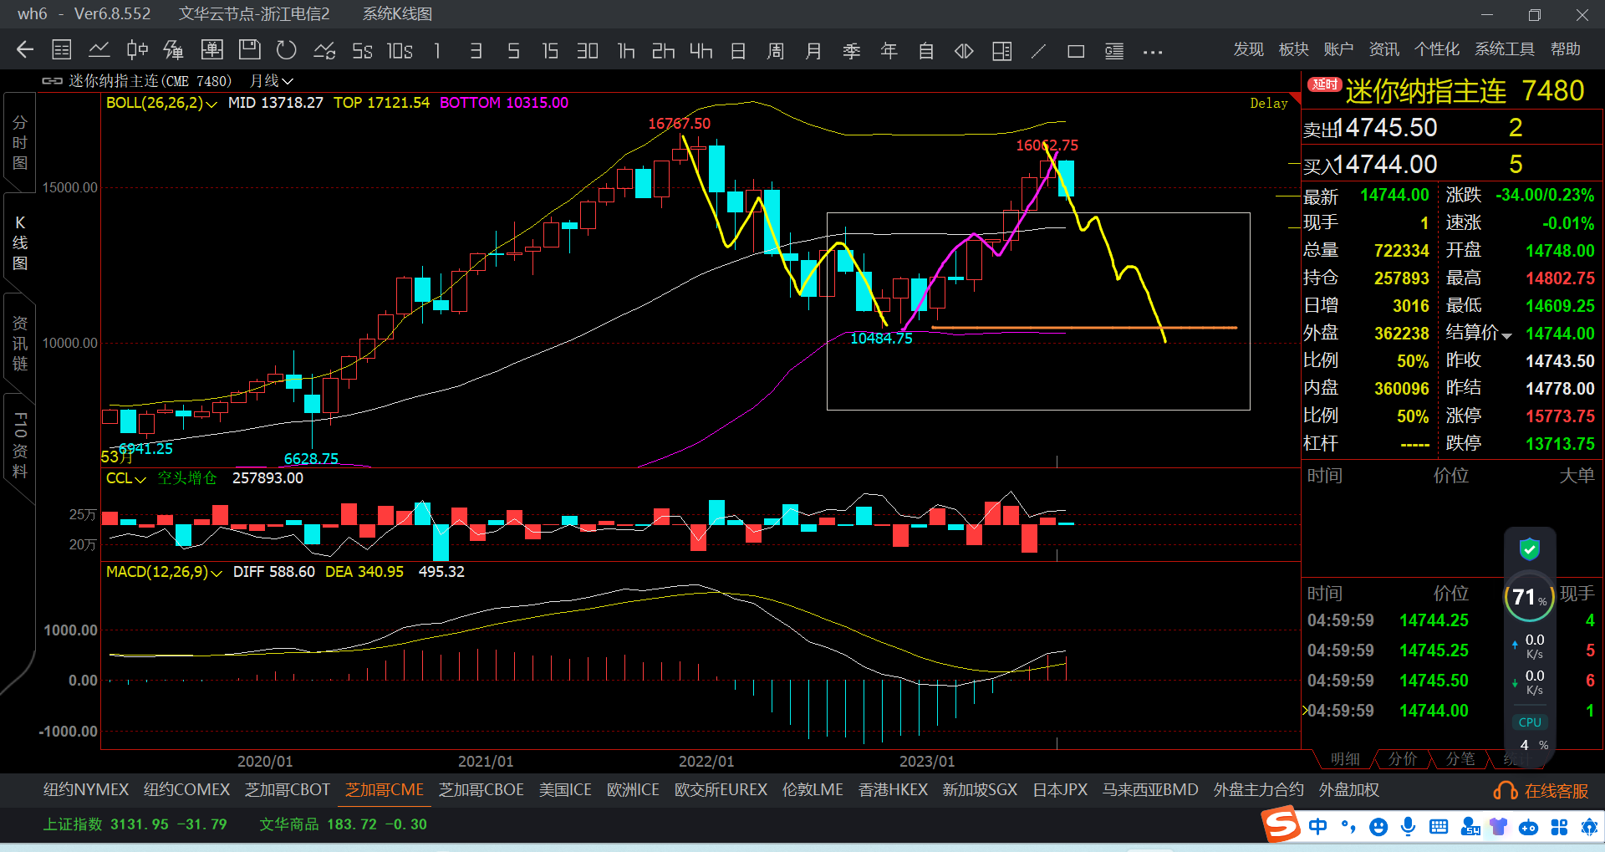Open the 系统工具 menu
This screenshot has height=852, width=1605.
pos(1504,49)
